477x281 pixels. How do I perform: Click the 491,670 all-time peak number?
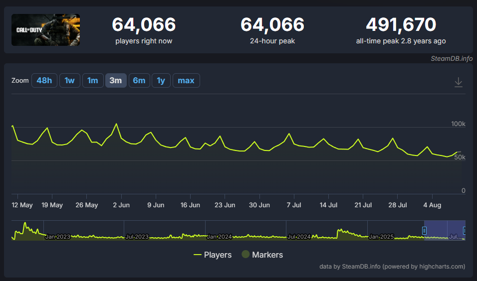click(401, 24)
